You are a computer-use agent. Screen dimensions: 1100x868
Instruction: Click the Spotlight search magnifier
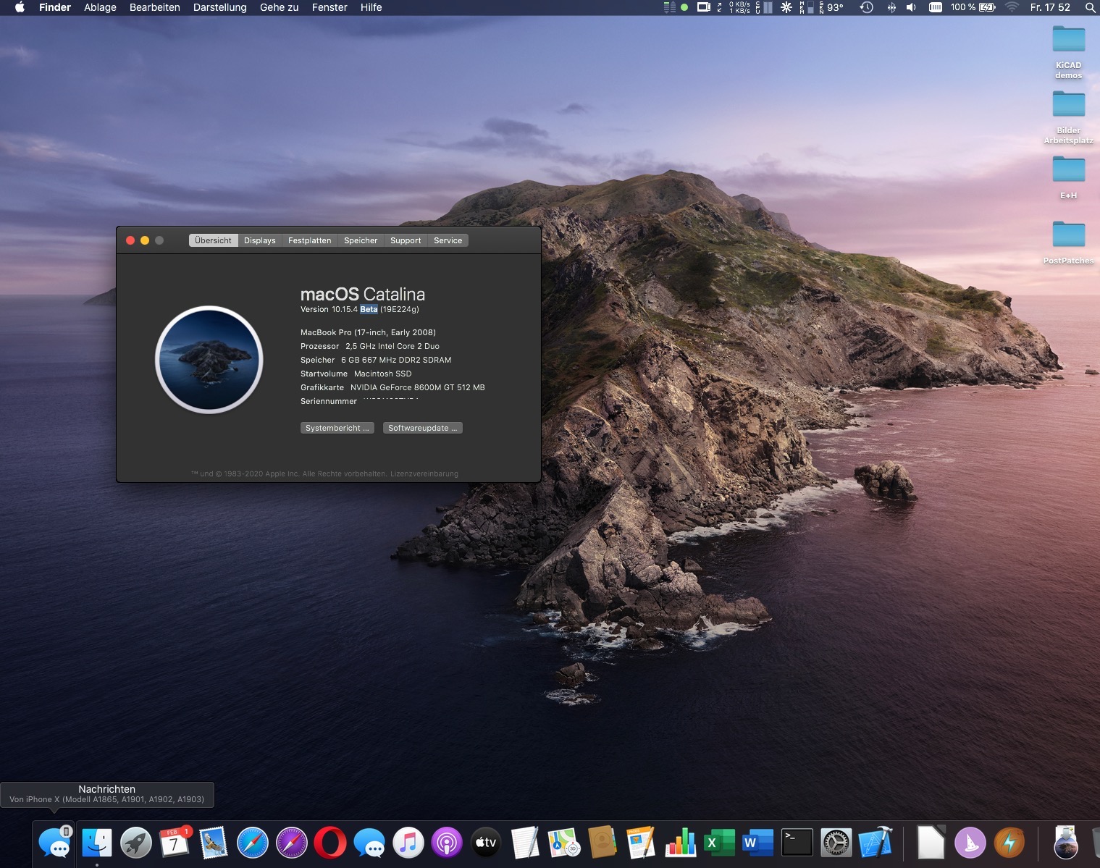[1089, 7]
